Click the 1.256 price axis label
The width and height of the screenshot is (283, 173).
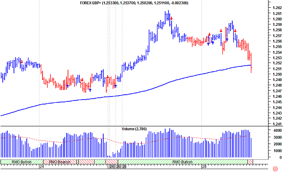(277, 41)
